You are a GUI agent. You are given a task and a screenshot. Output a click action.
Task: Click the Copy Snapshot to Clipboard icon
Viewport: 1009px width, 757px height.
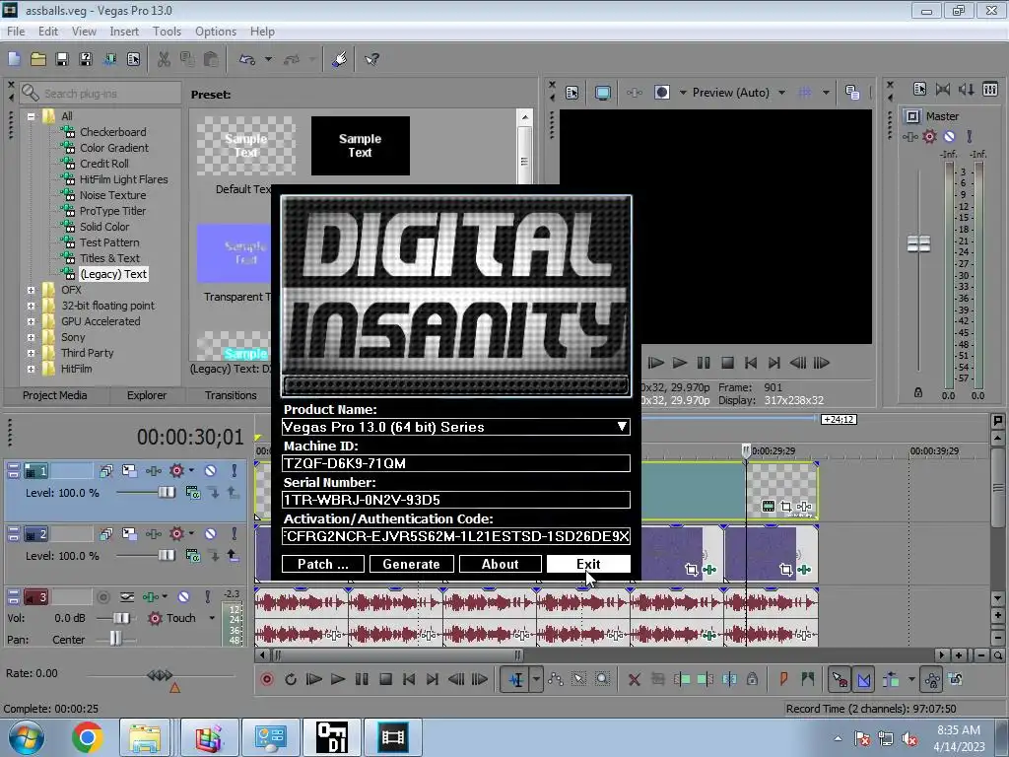pos(852,93)
